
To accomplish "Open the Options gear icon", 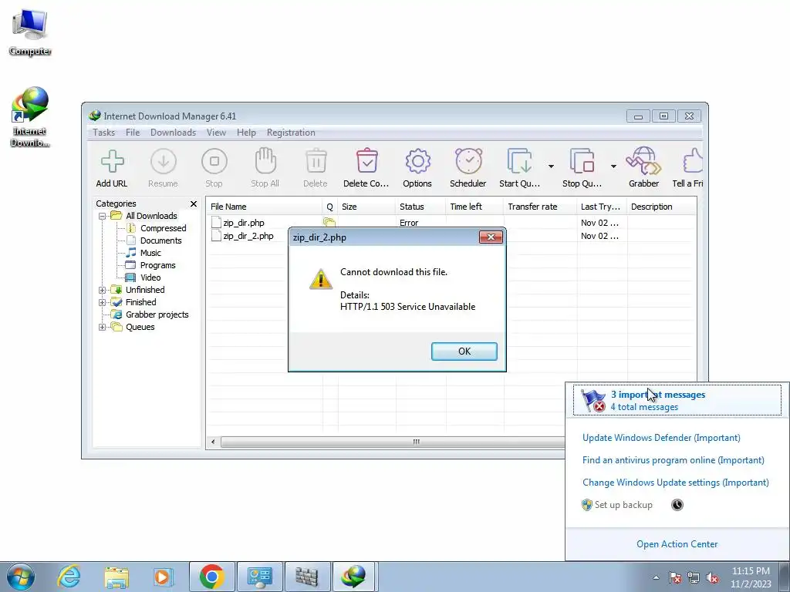I will tap(417, 162).
